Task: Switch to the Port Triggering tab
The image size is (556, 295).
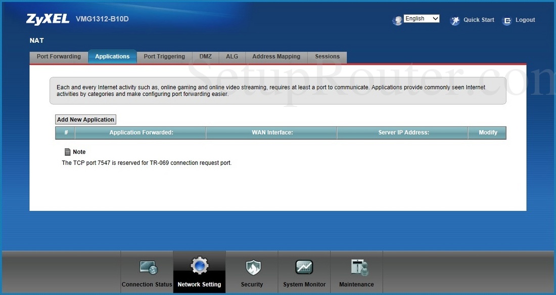Action: click(x=164, y=56)
